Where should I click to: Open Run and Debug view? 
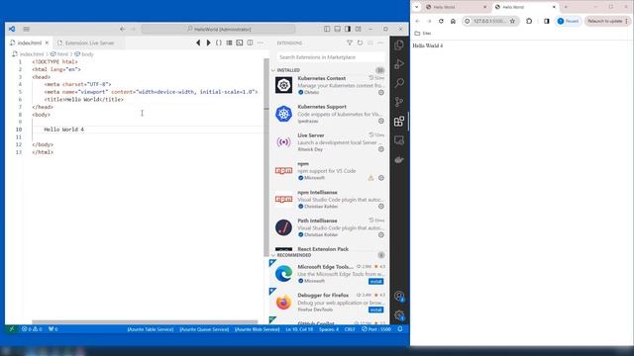pyautogui.click(x=399, y=64)
